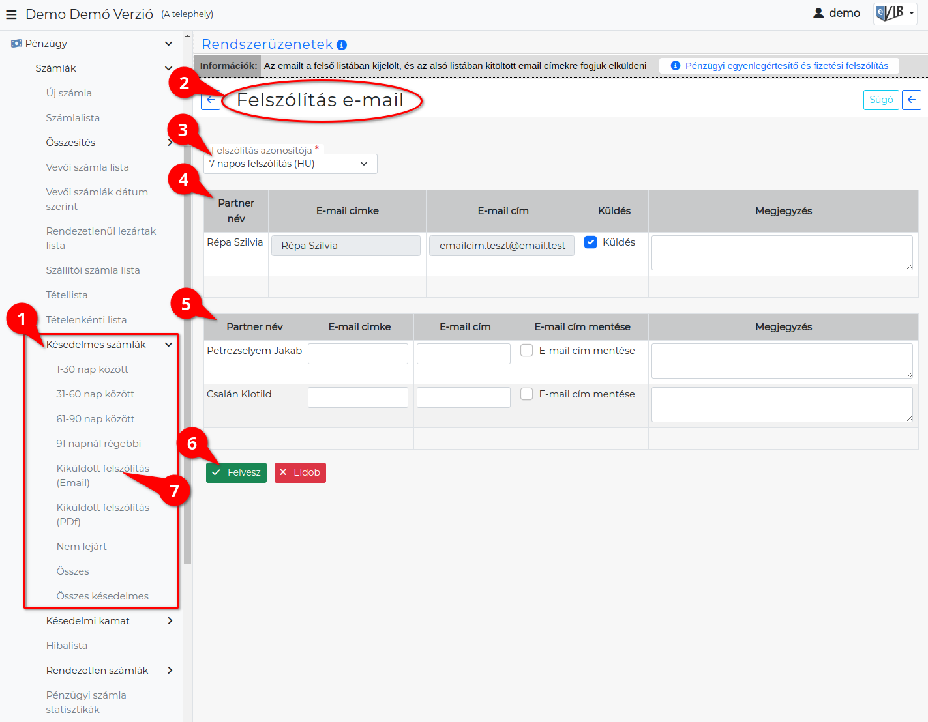928x722 pixels.
Task: Expand the Rendezetlen számlák submenu
Action: click(x=170, y=671)
